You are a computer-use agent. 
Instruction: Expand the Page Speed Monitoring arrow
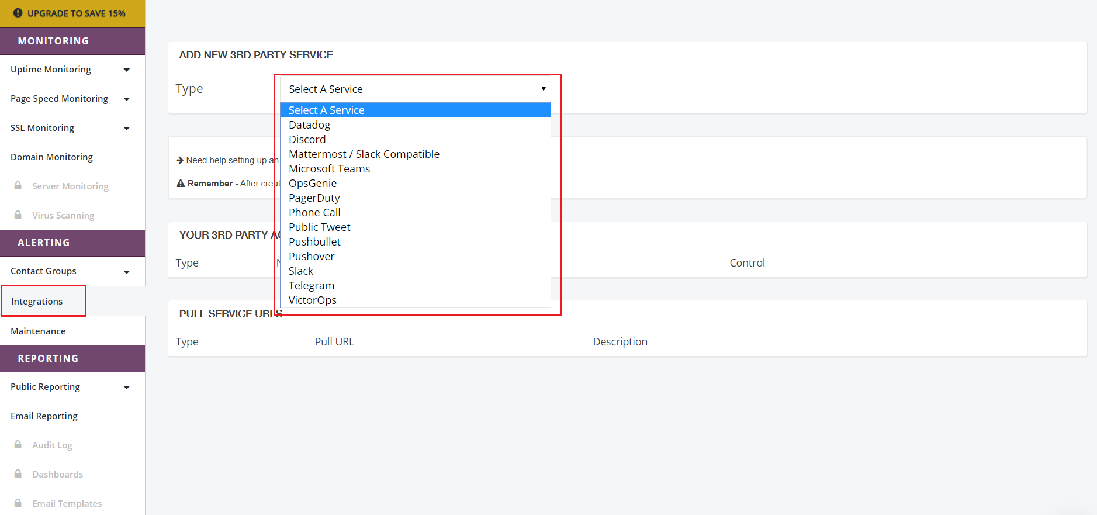pyautogui.click(x=127, y=99)
